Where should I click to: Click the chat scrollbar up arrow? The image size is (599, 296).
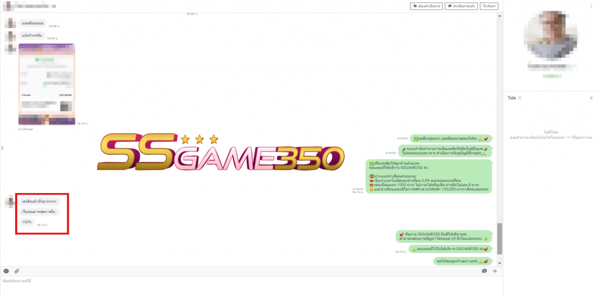click(500, 15)
